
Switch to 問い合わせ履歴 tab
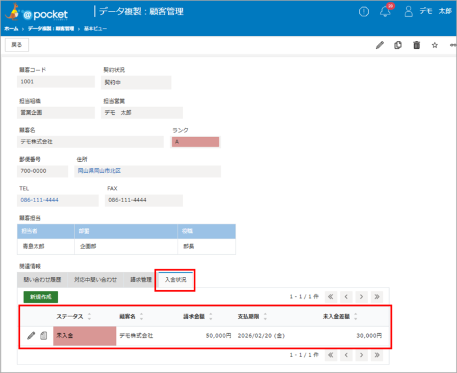pos(42,280)
